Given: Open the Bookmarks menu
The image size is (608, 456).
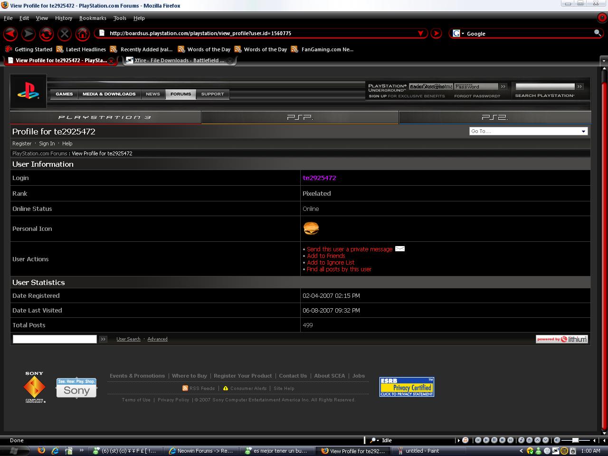Looking at the screenshot, I should point(93,18).
